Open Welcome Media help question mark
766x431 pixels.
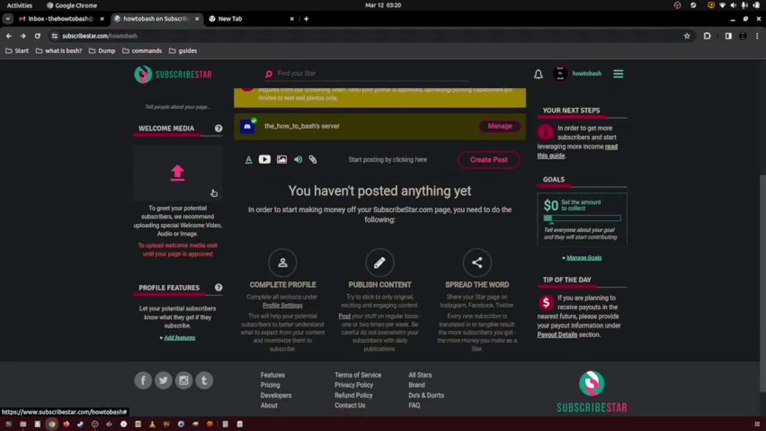pos(218,128)
